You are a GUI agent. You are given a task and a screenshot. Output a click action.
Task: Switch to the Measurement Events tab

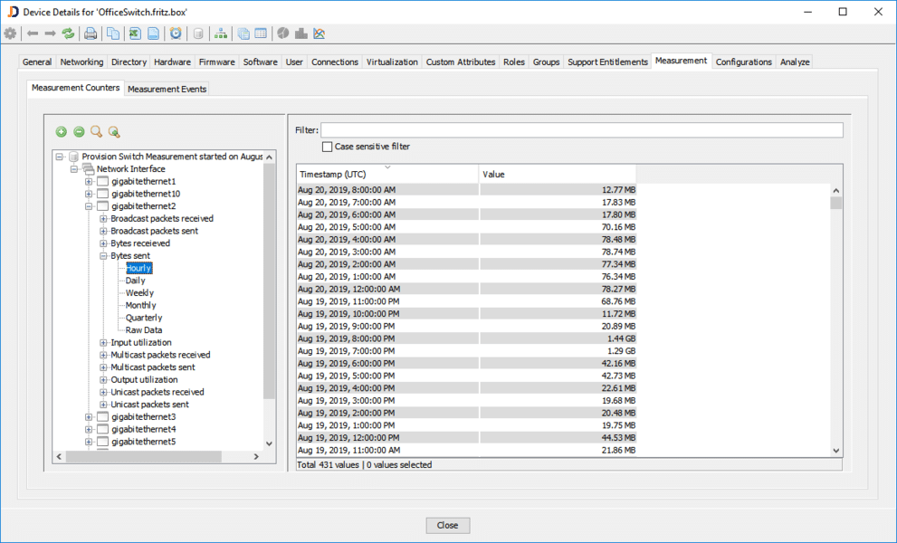point(167,89)
